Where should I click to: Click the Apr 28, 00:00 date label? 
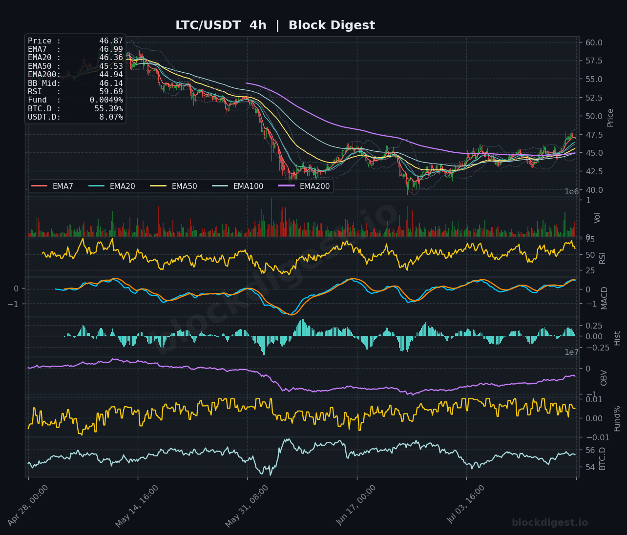tap(28, 506)
